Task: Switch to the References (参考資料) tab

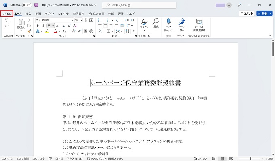Action: point(79,13)
